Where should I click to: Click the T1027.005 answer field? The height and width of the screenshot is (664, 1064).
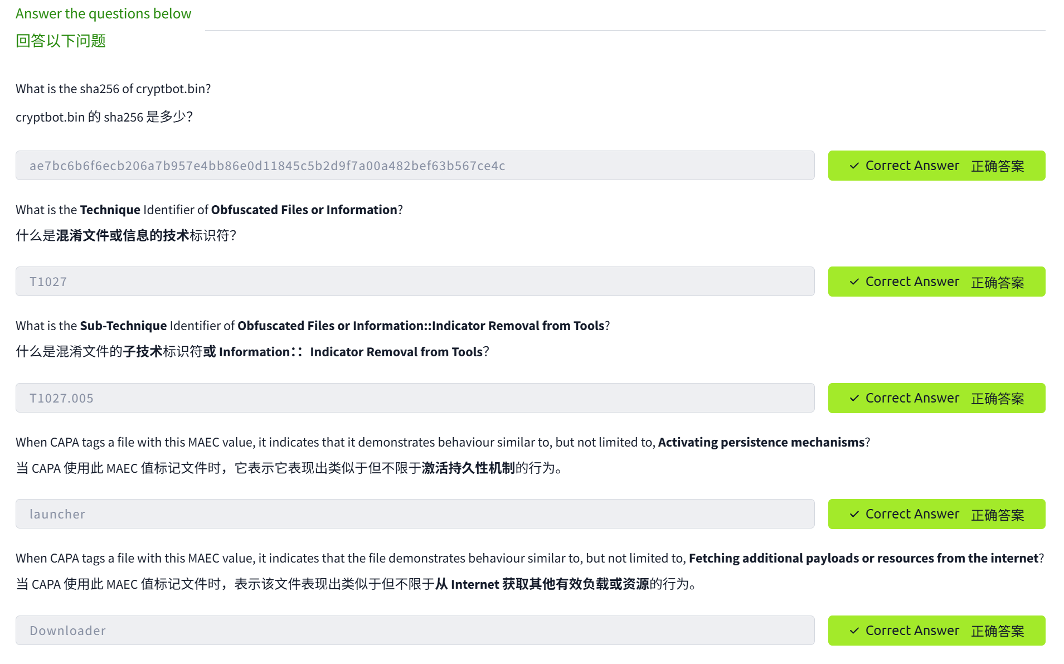click(x=415, y=398)
